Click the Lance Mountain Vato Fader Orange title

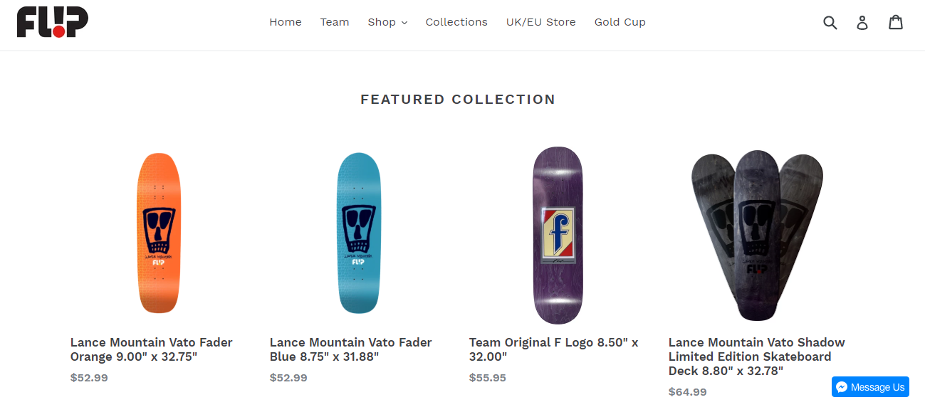coord(152,349)
